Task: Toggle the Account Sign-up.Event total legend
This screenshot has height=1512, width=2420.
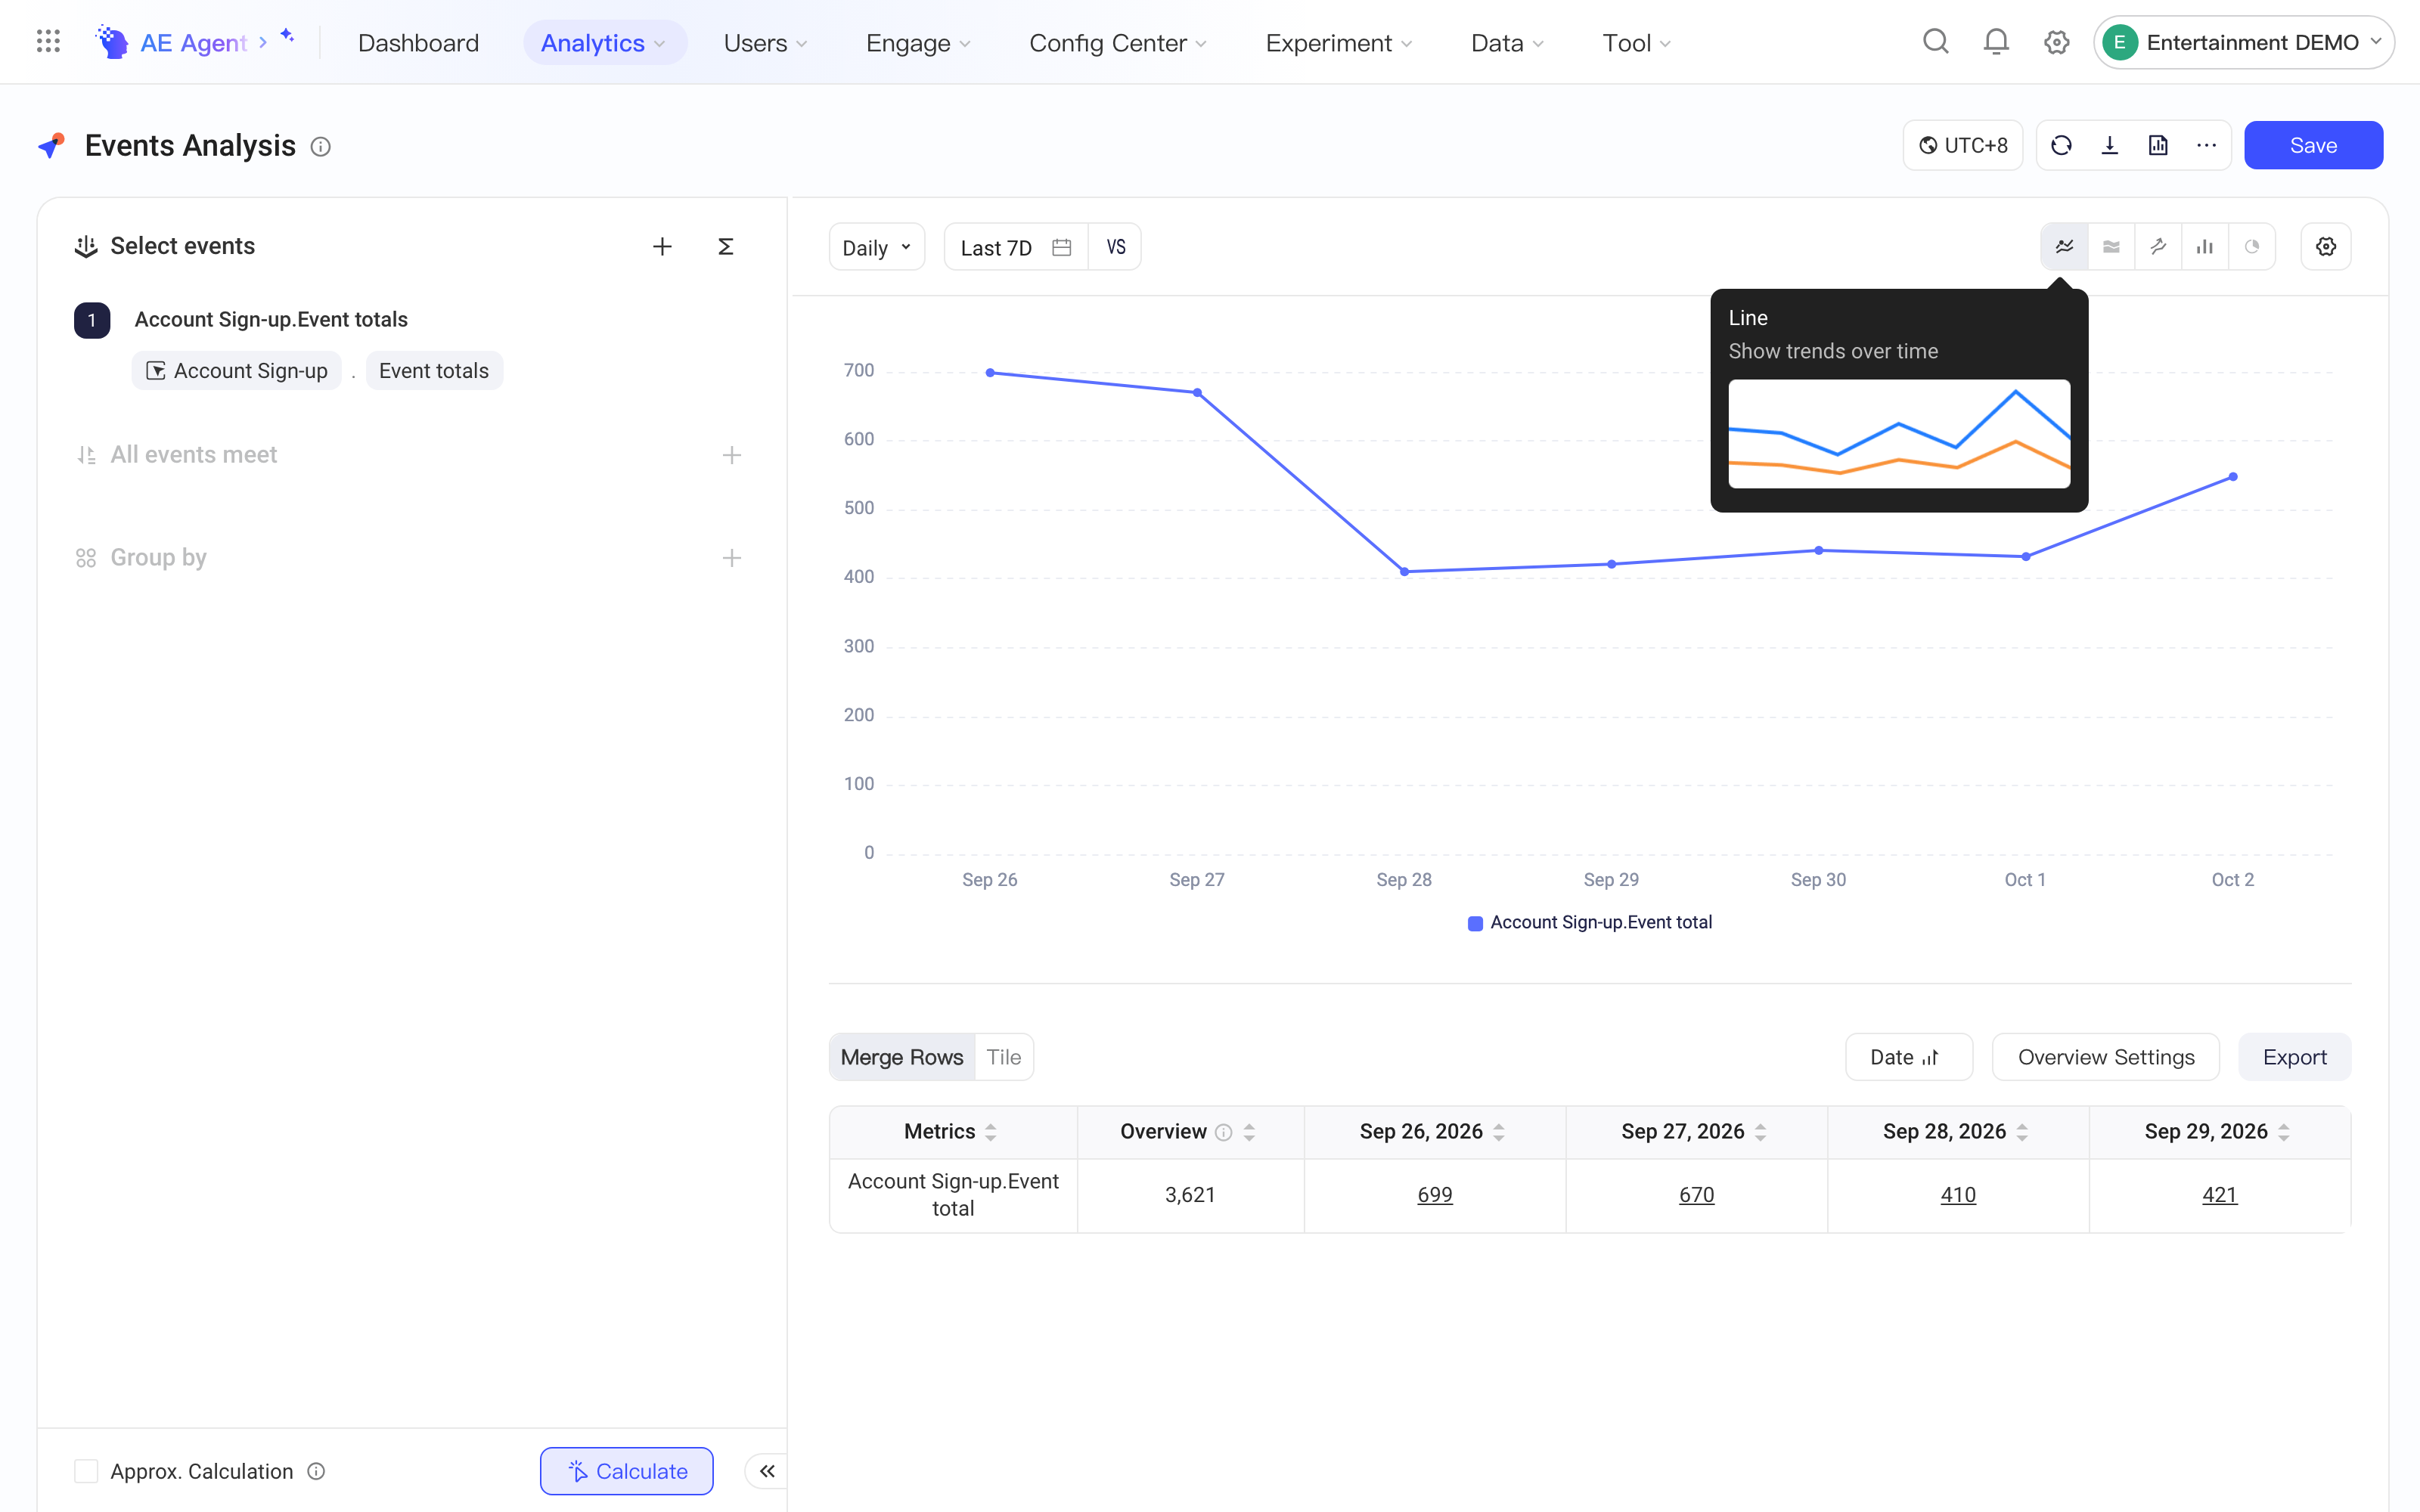Action: click(x=1590, y=922)
